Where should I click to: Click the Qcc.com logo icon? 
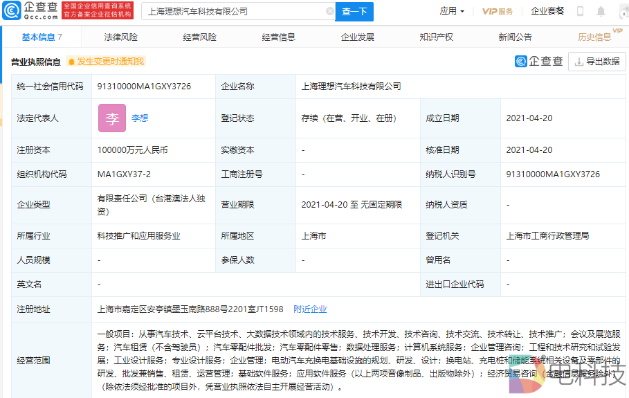coord(11,10)
